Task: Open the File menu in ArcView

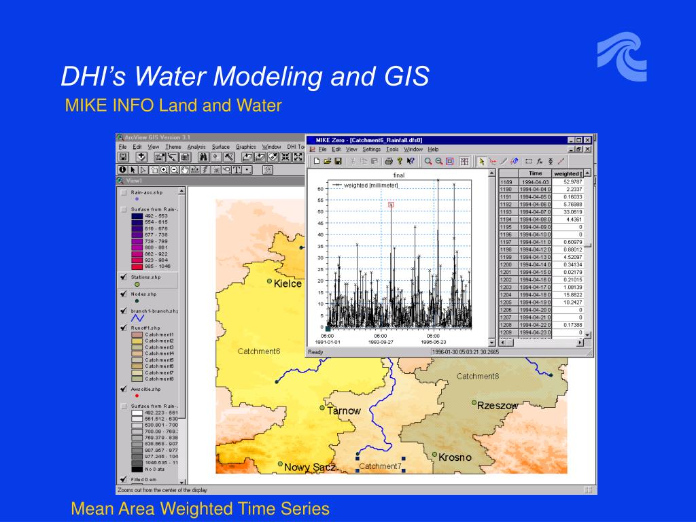Action: point(122,147)
